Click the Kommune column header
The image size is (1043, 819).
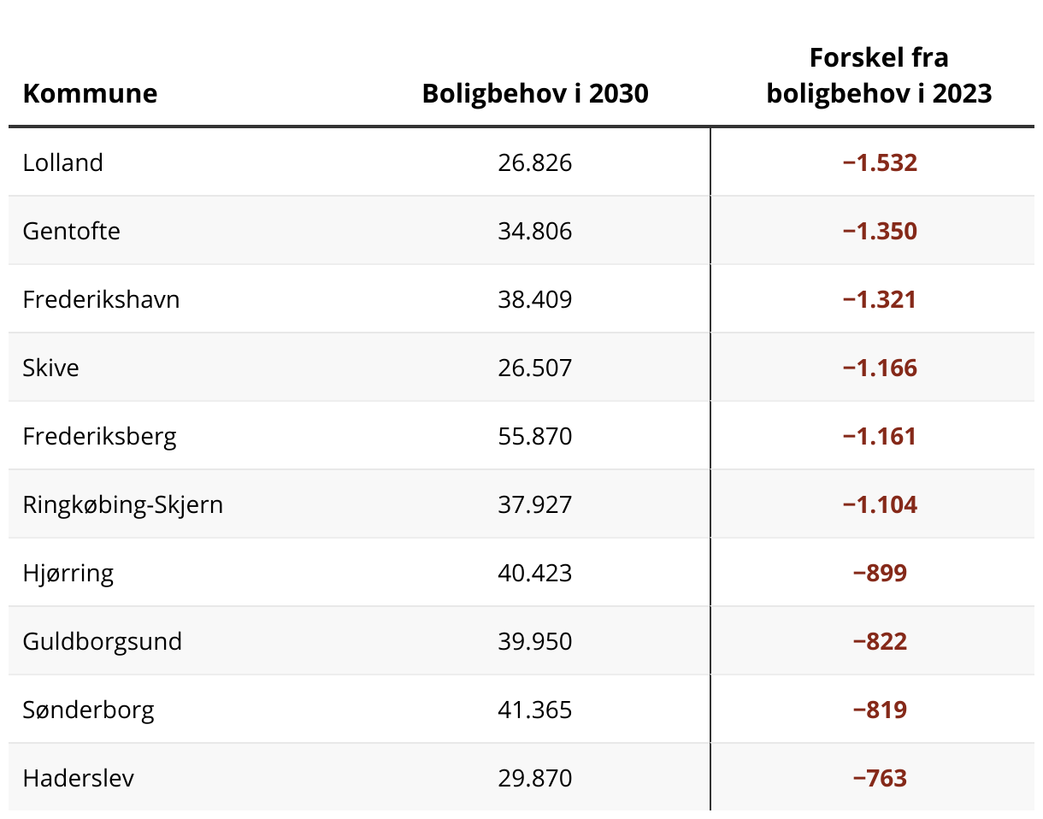[x=90, y=93]
